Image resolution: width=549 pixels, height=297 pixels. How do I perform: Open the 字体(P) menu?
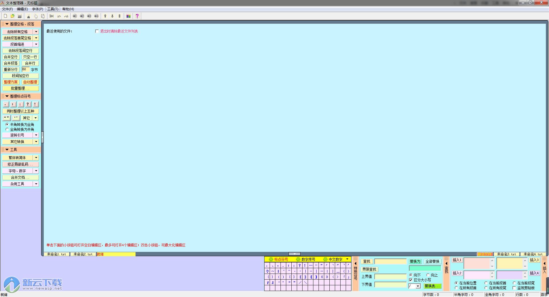[x=37, y=9]
